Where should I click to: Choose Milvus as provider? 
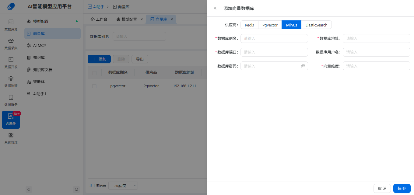291,25
